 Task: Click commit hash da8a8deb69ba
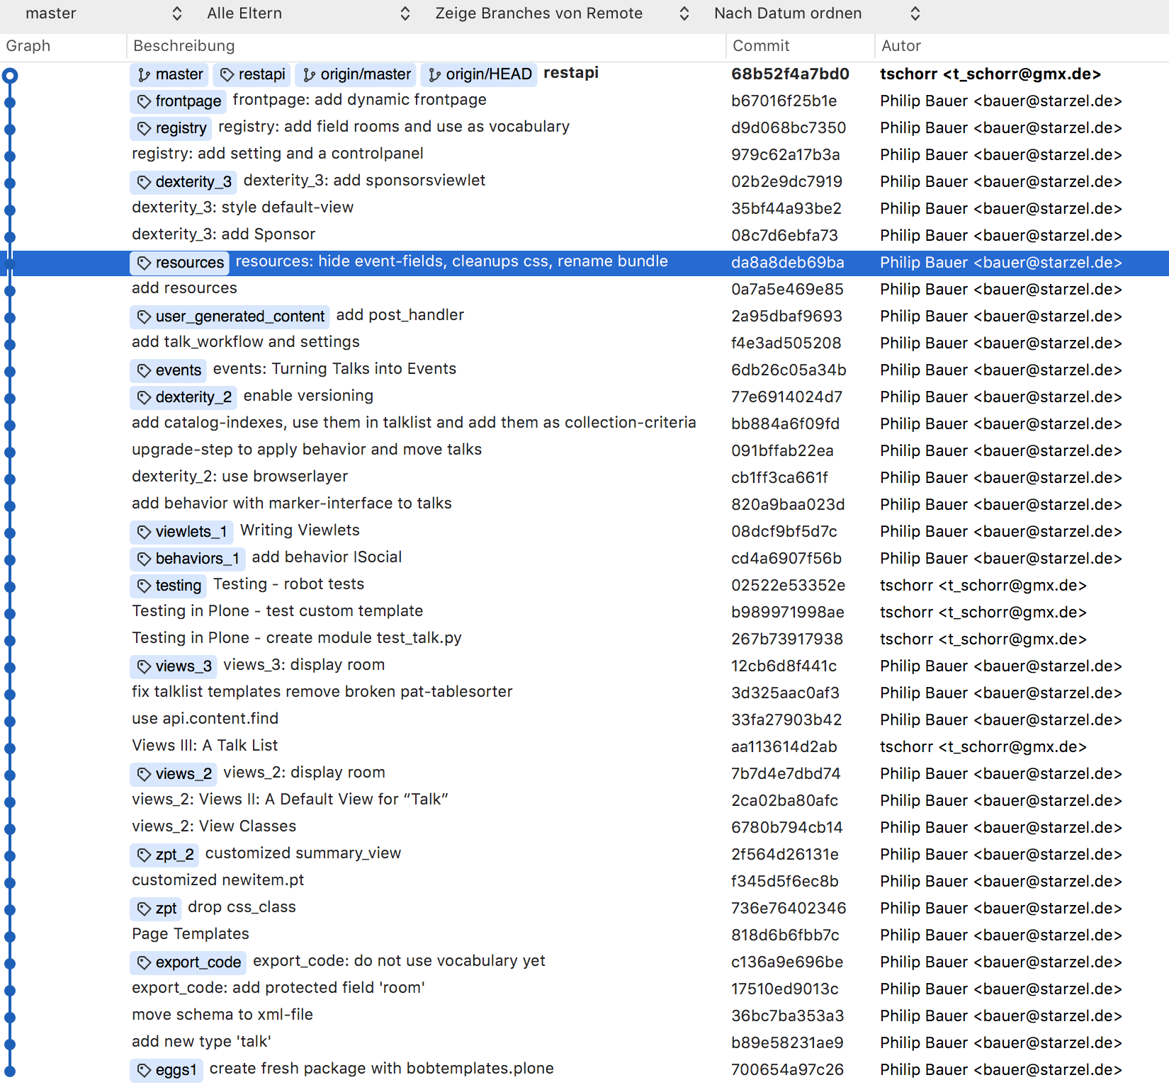tap(787, 263)
